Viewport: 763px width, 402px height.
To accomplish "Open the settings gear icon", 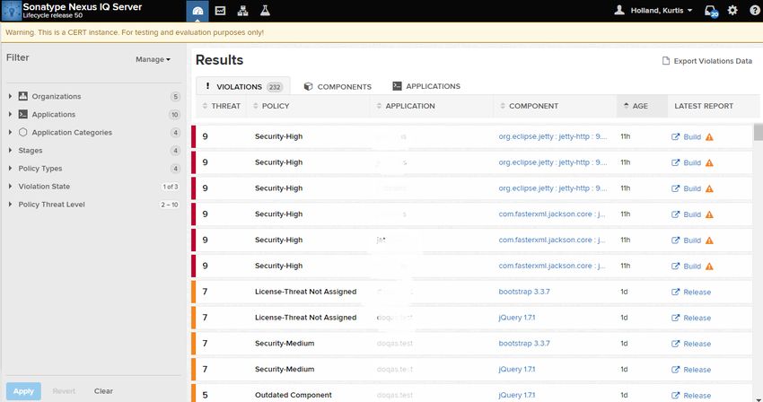I will pyautogui.click(x=732, y=10).
